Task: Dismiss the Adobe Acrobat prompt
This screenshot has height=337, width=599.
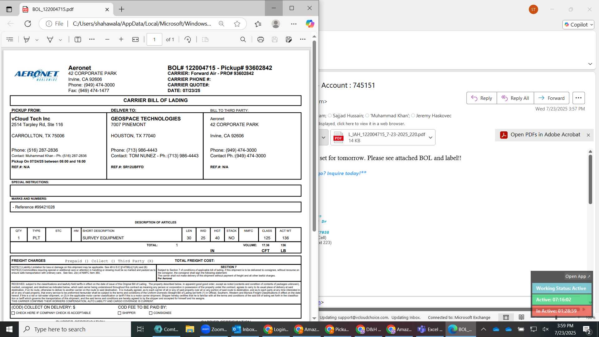Action: point(588,135)
